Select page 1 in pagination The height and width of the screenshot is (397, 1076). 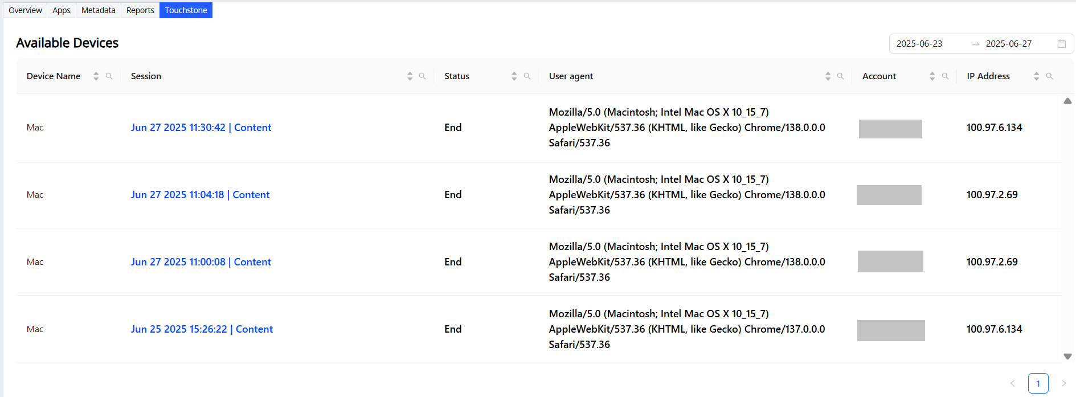[x=1038, y=383]
